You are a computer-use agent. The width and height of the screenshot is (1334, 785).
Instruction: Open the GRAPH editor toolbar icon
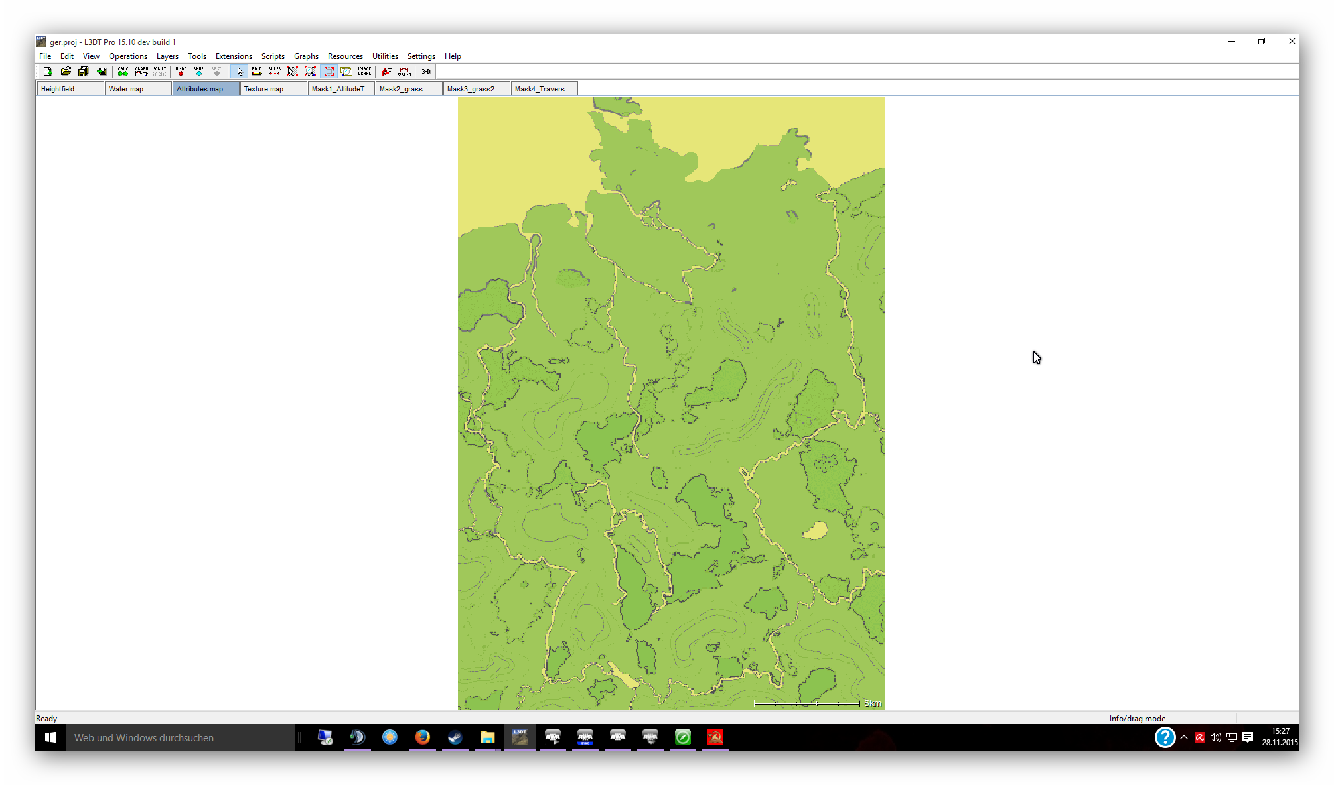[141, 72]
